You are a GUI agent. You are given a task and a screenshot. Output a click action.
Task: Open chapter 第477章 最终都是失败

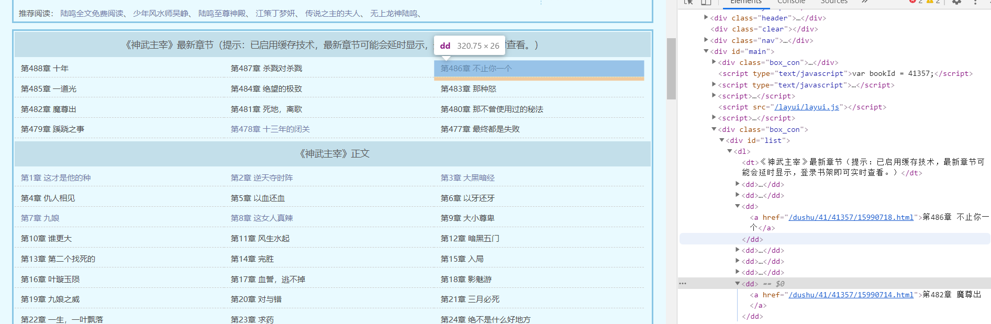481,129
